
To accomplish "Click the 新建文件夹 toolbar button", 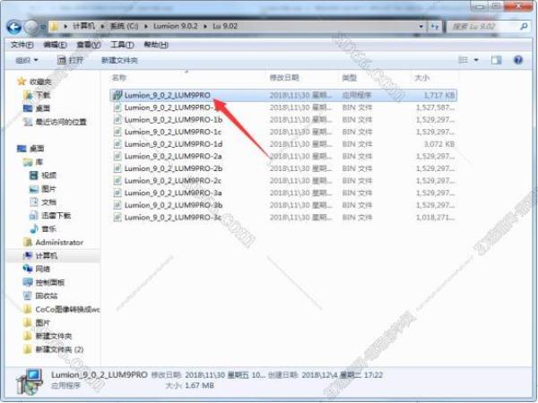I will point(119,60).
